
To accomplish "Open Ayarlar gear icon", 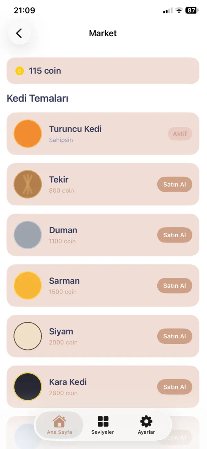I will coord(146,422).
